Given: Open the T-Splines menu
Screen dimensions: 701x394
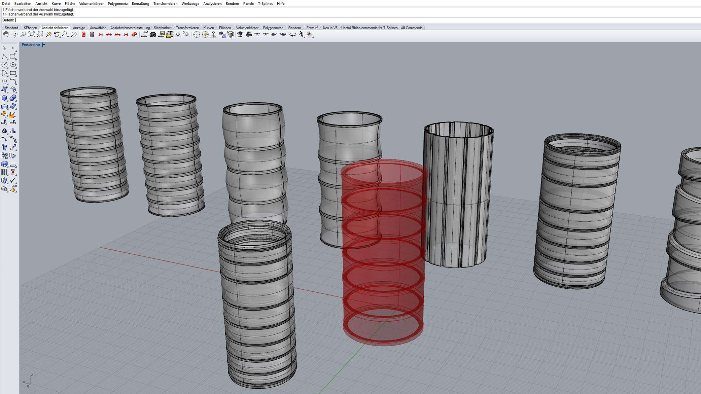Looking at the screenshot, I should click(265, 4).
